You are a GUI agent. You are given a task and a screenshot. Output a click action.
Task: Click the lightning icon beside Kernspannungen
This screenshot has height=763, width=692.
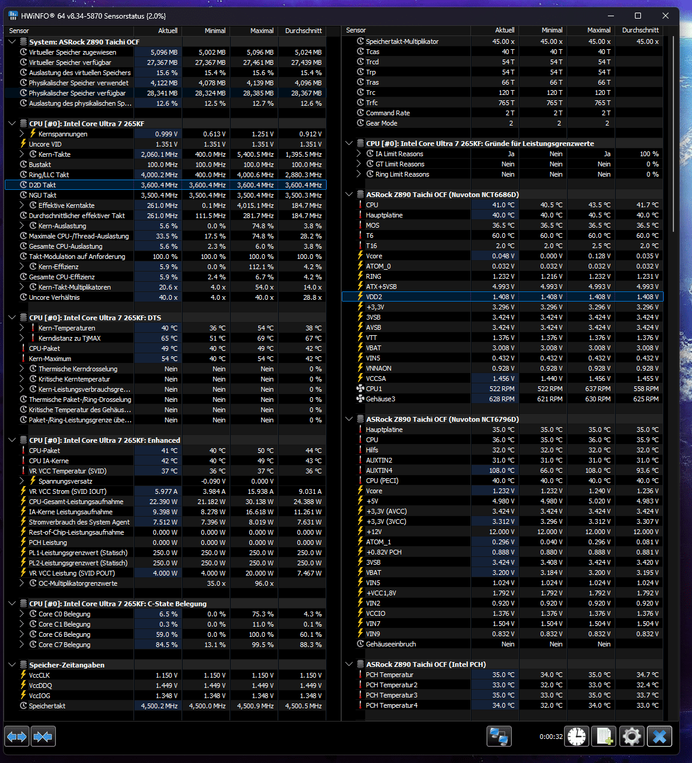[33, 133]
